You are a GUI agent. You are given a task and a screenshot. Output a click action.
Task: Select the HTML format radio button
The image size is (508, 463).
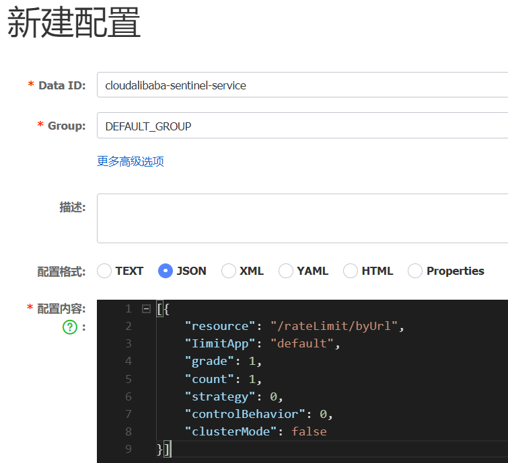coord(351,271)
